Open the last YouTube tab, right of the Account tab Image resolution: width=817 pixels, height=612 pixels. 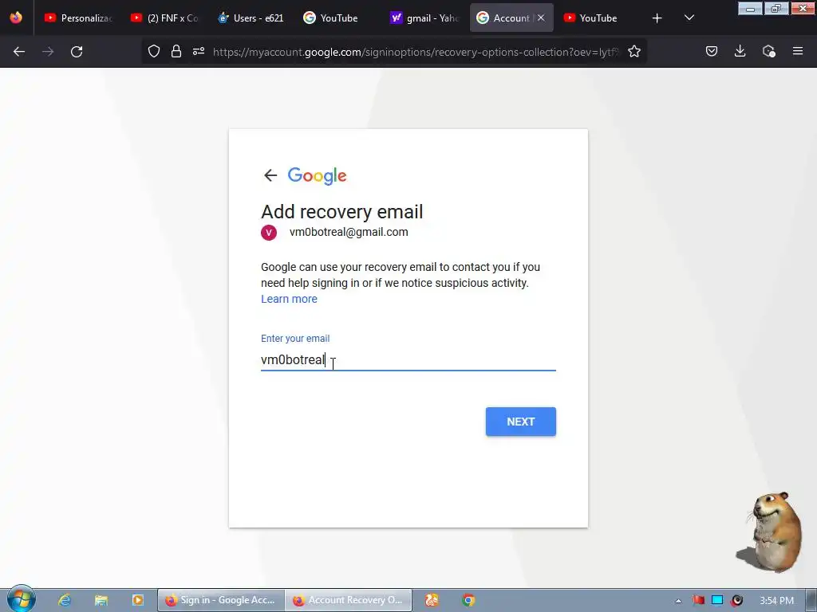pos(597,18)
